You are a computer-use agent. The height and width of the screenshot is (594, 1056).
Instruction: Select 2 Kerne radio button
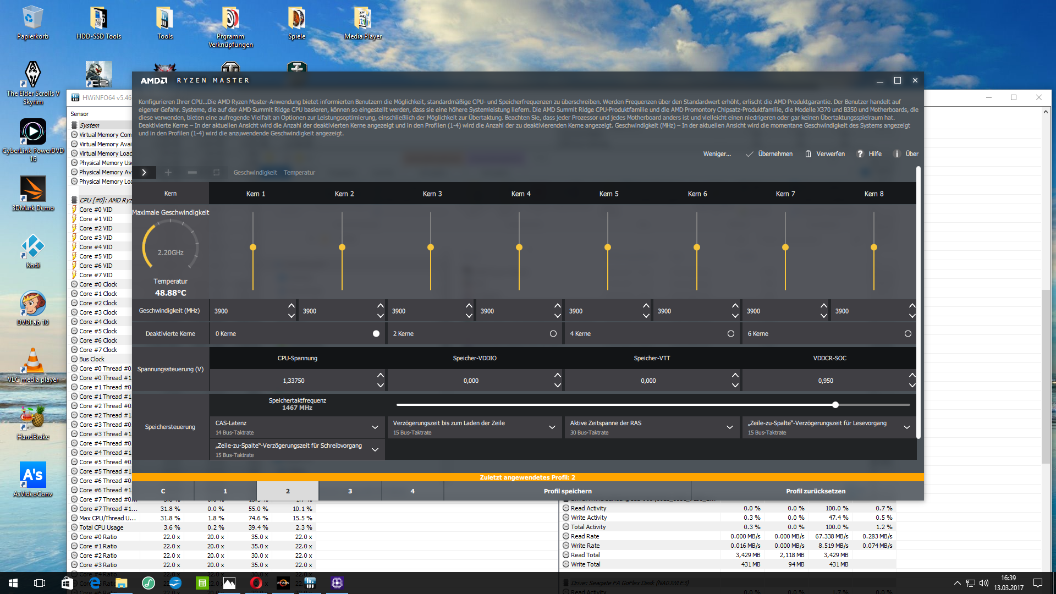click(x=553, y=334)
